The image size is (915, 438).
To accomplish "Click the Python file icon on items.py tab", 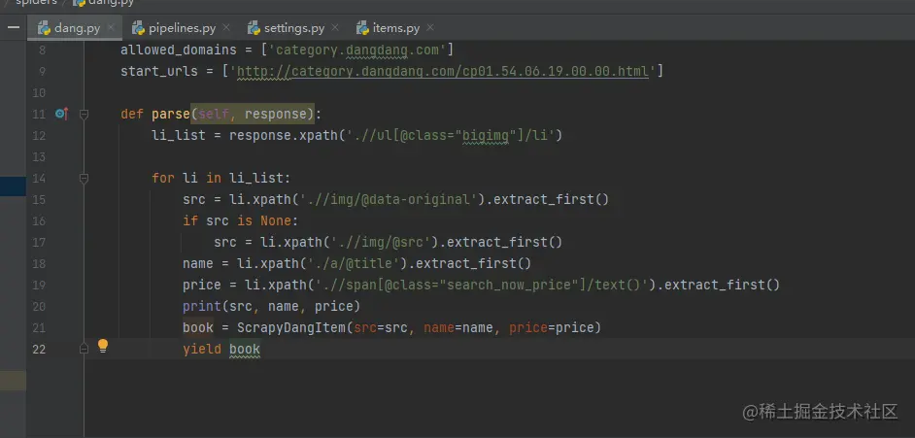I will click(x=362, y=27).
